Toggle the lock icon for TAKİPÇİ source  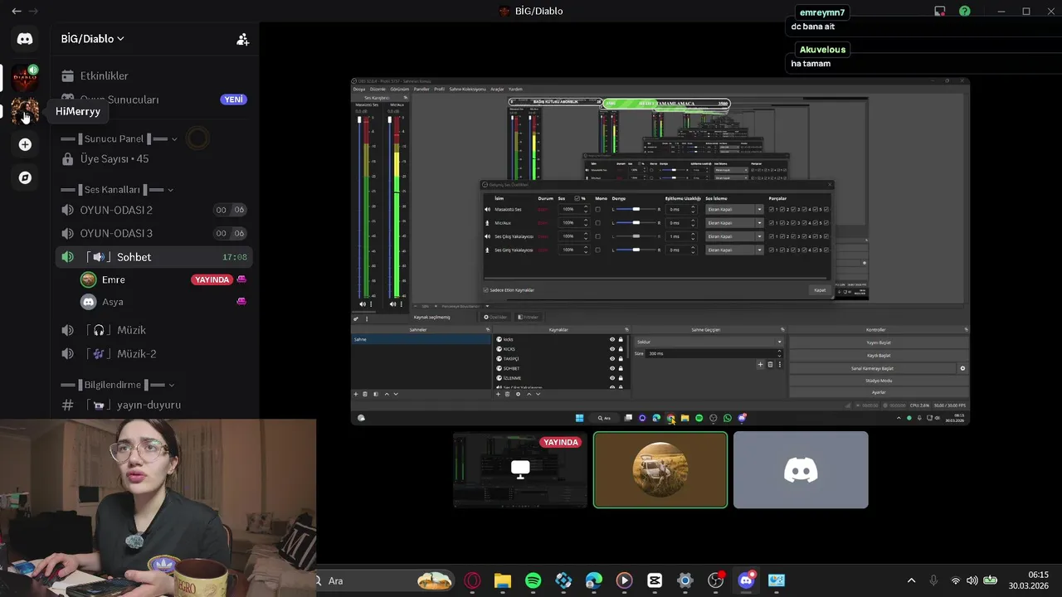621,358
